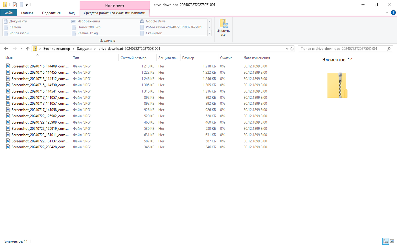Sort by the Имя column header

tap(37, 58)
